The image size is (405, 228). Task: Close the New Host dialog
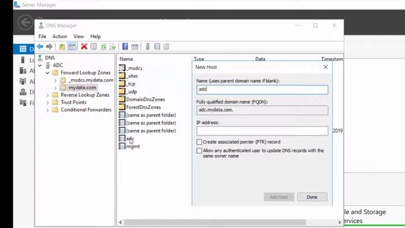coord(325,67)
